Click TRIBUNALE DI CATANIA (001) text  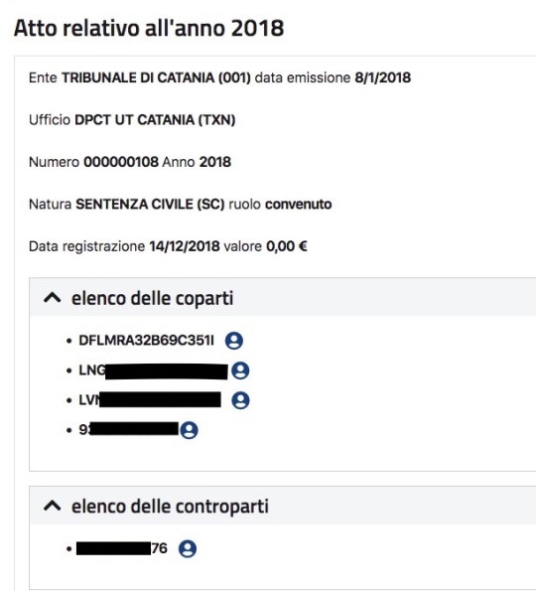(x=156, y=77)
